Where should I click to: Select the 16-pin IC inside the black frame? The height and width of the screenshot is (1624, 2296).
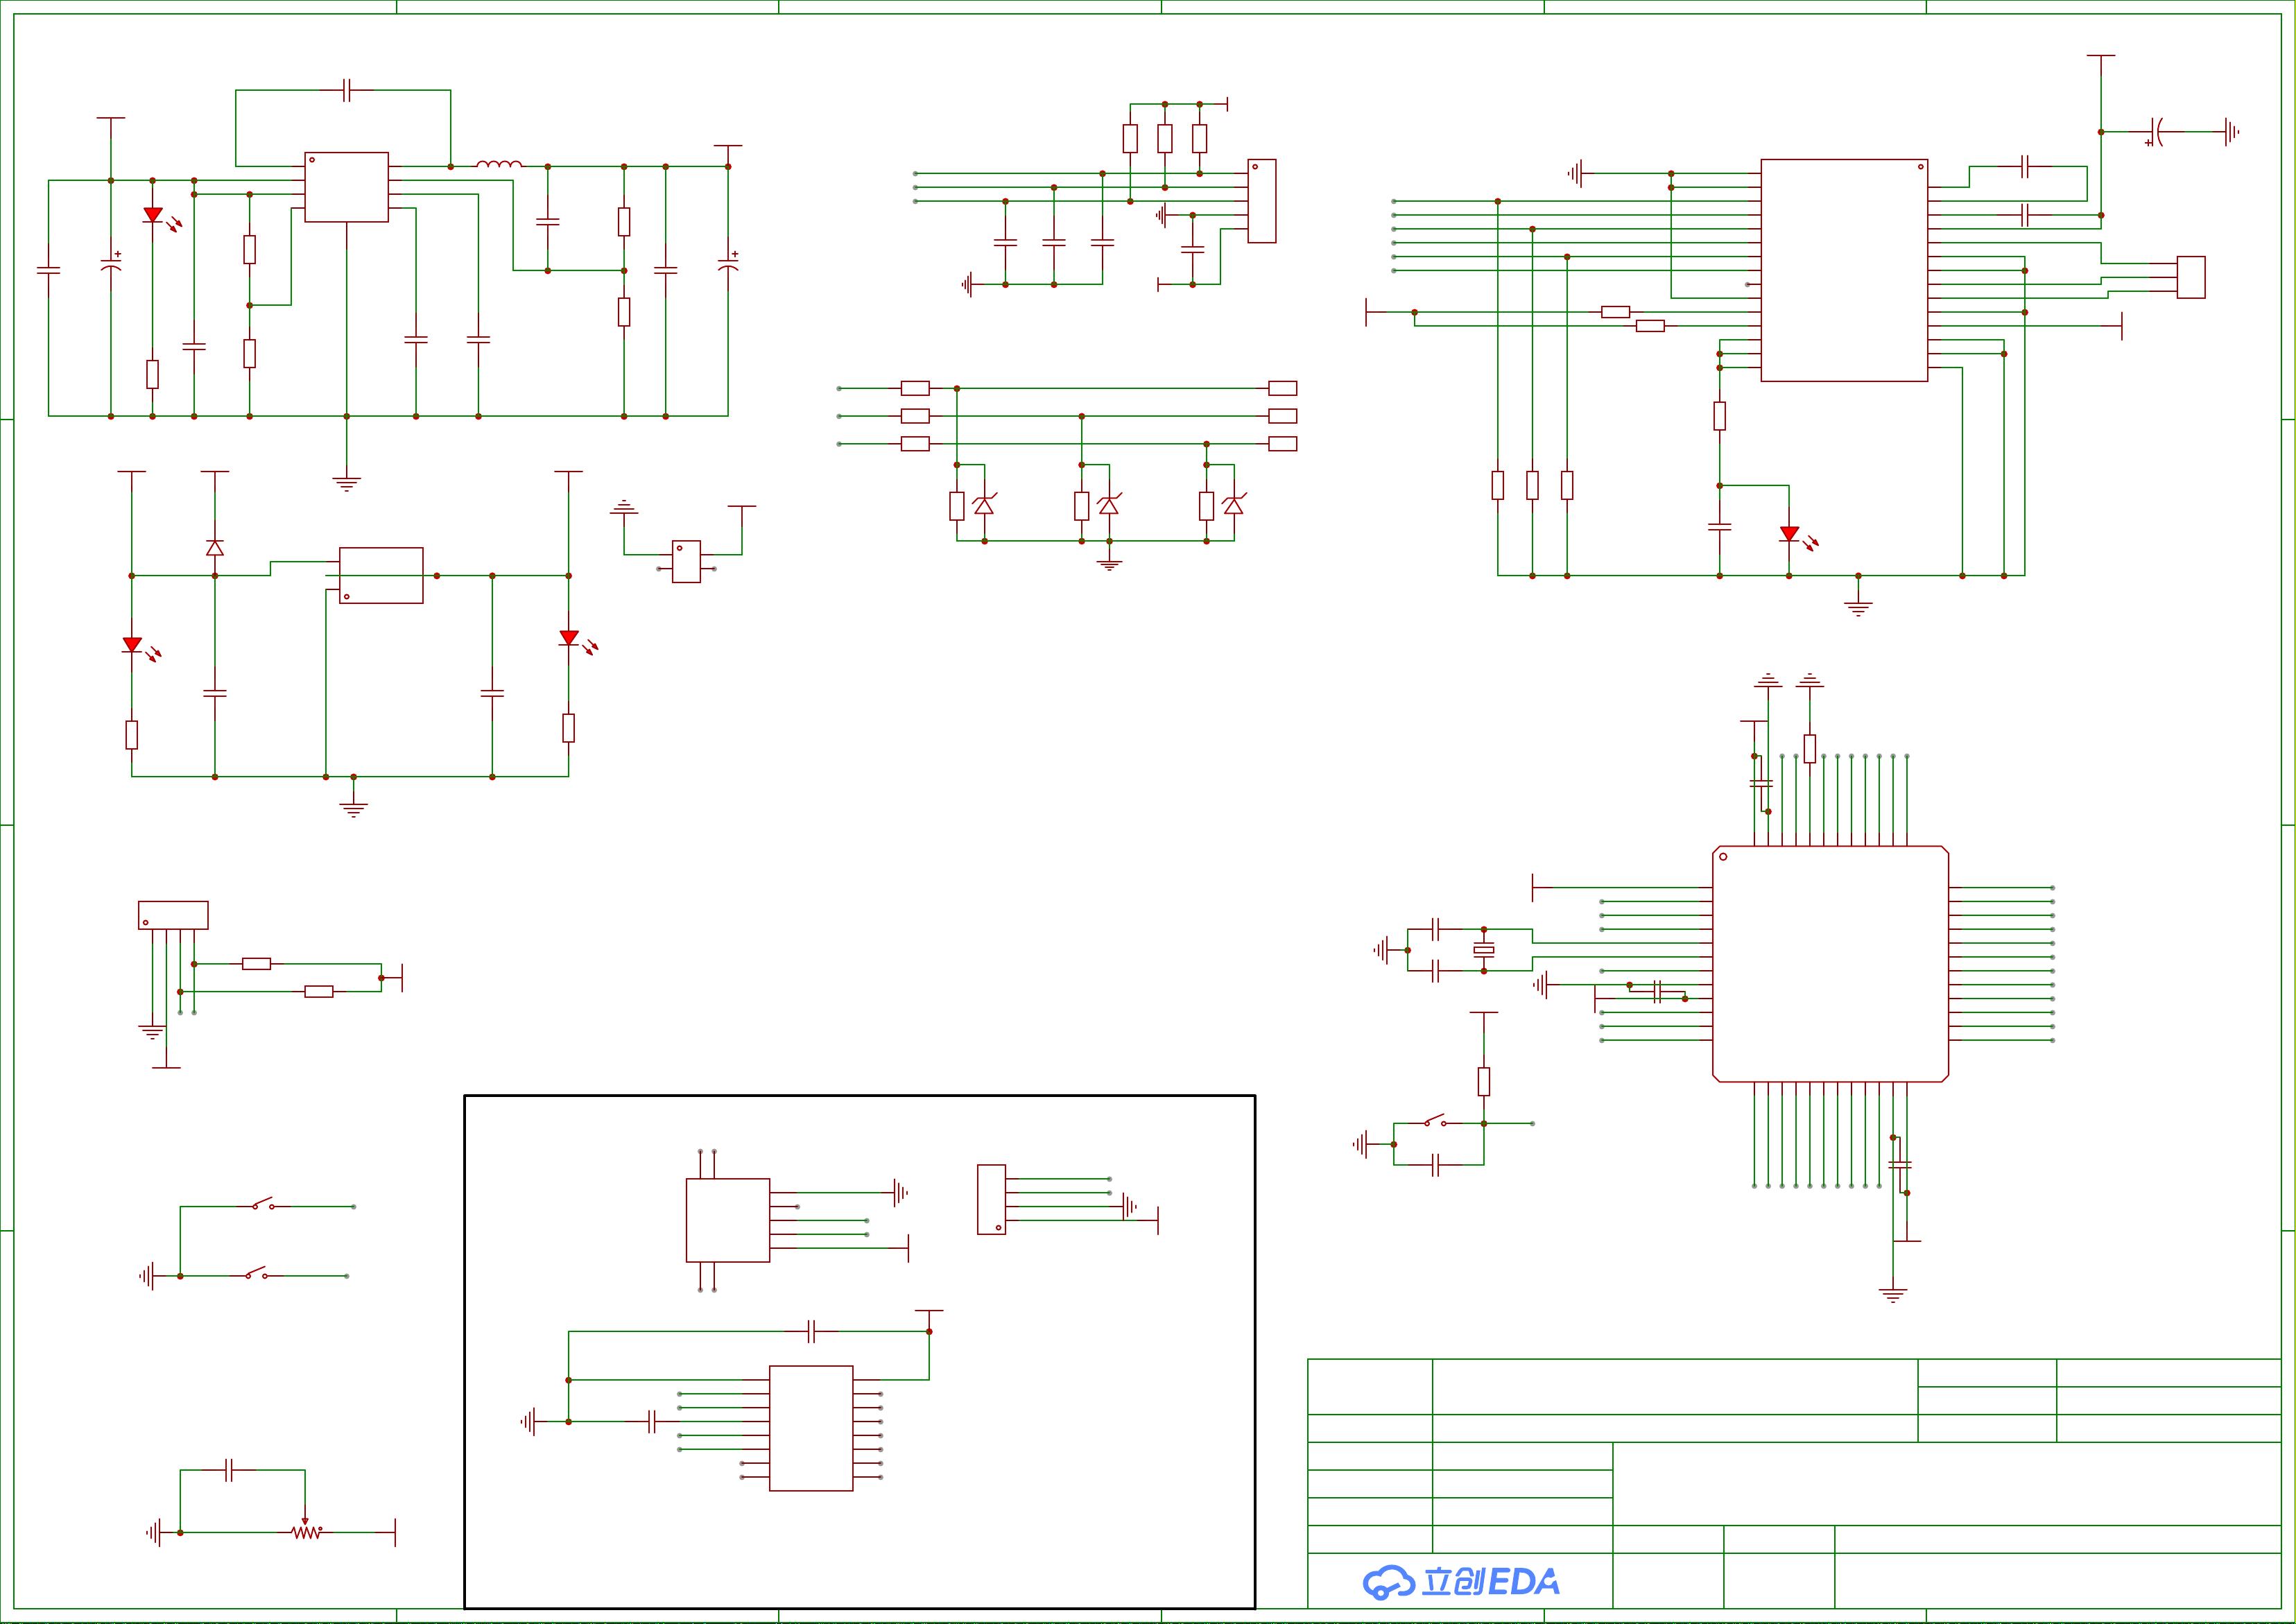[x=811, y=1428]
